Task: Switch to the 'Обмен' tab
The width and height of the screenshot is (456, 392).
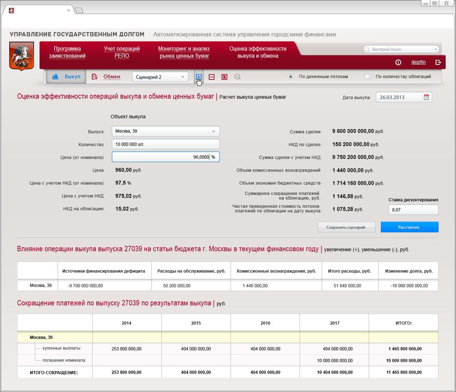Action: (106, 77)
